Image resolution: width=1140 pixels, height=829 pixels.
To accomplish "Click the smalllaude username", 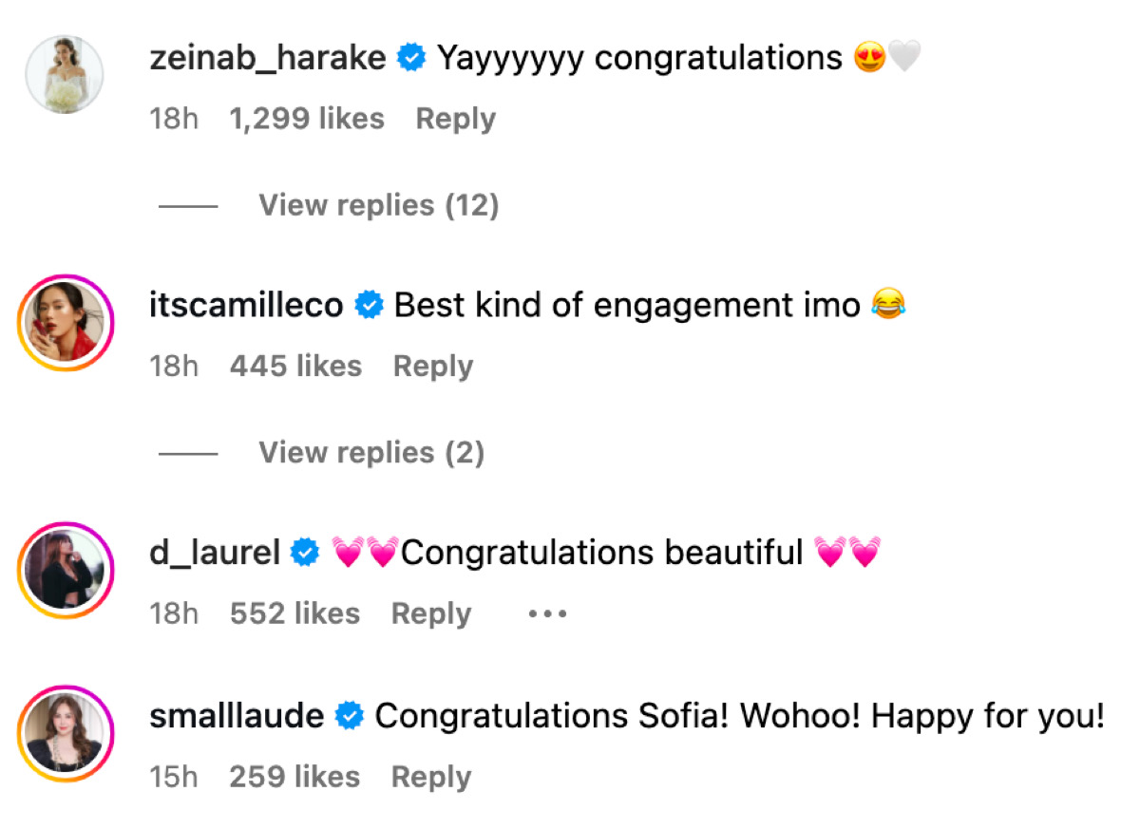I will (237, 716).
